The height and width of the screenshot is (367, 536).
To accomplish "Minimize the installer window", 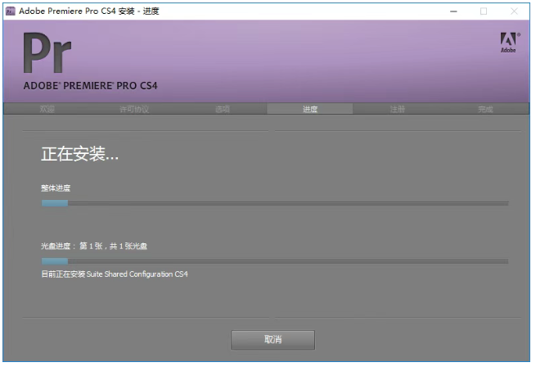I will point(453,11).
